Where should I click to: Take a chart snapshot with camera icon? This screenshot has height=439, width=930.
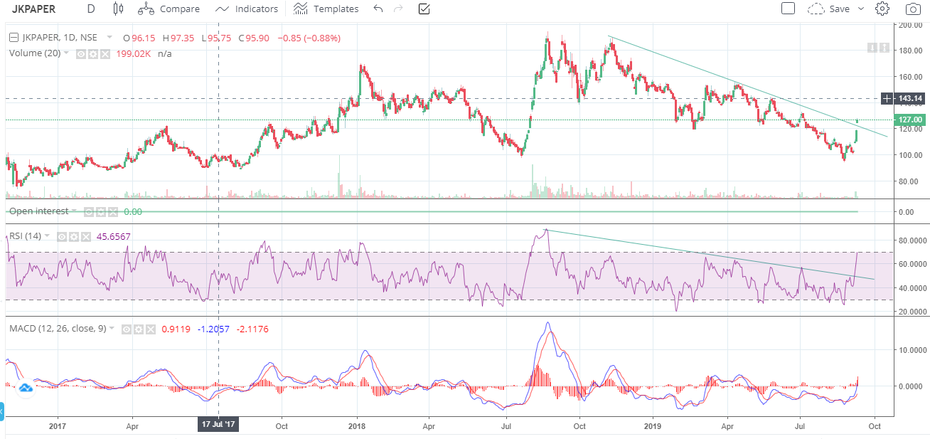point(912,9)
